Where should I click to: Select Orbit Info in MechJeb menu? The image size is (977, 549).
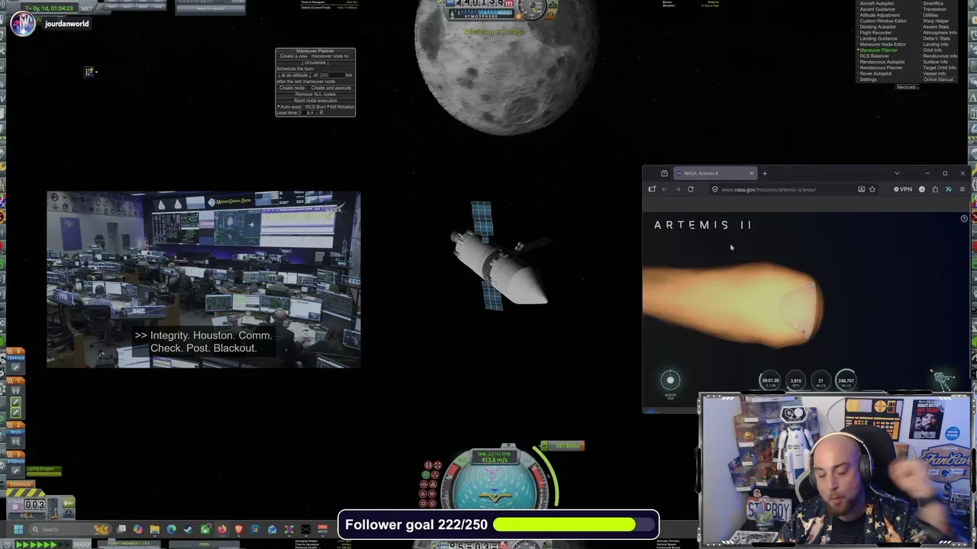click(933, 50)
